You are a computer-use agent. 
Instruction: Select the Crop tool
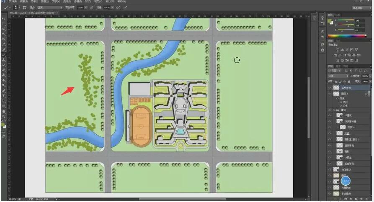(4, 39)
